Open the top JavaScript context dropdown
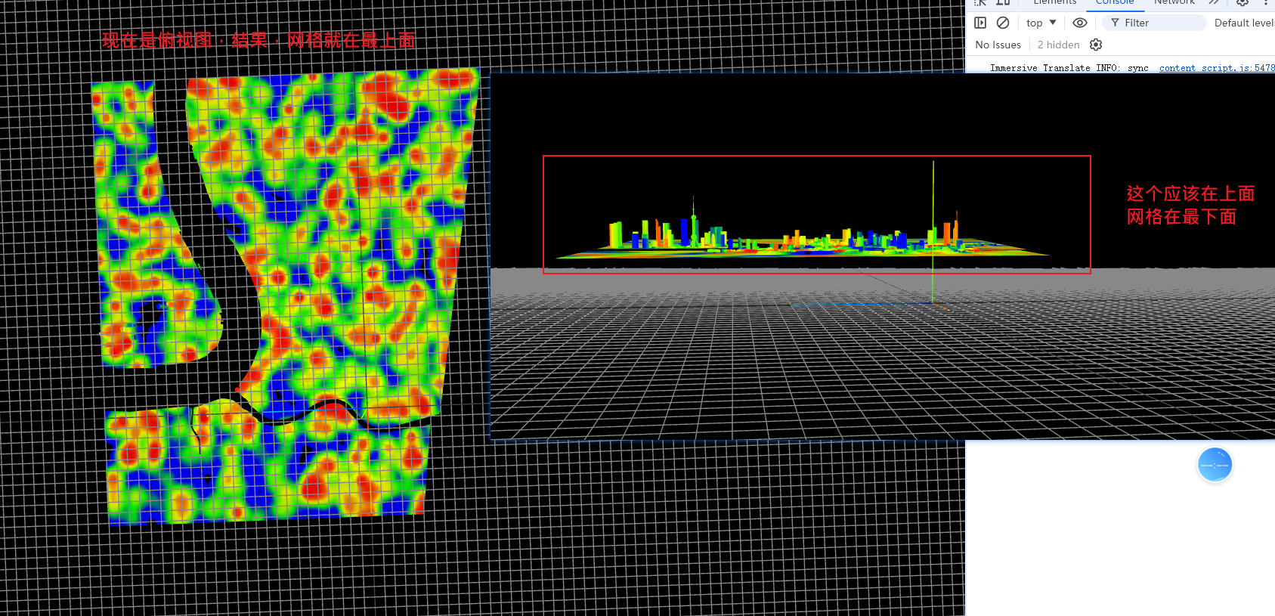Viewport: 1275px width, 616px height. [1041, 23]
